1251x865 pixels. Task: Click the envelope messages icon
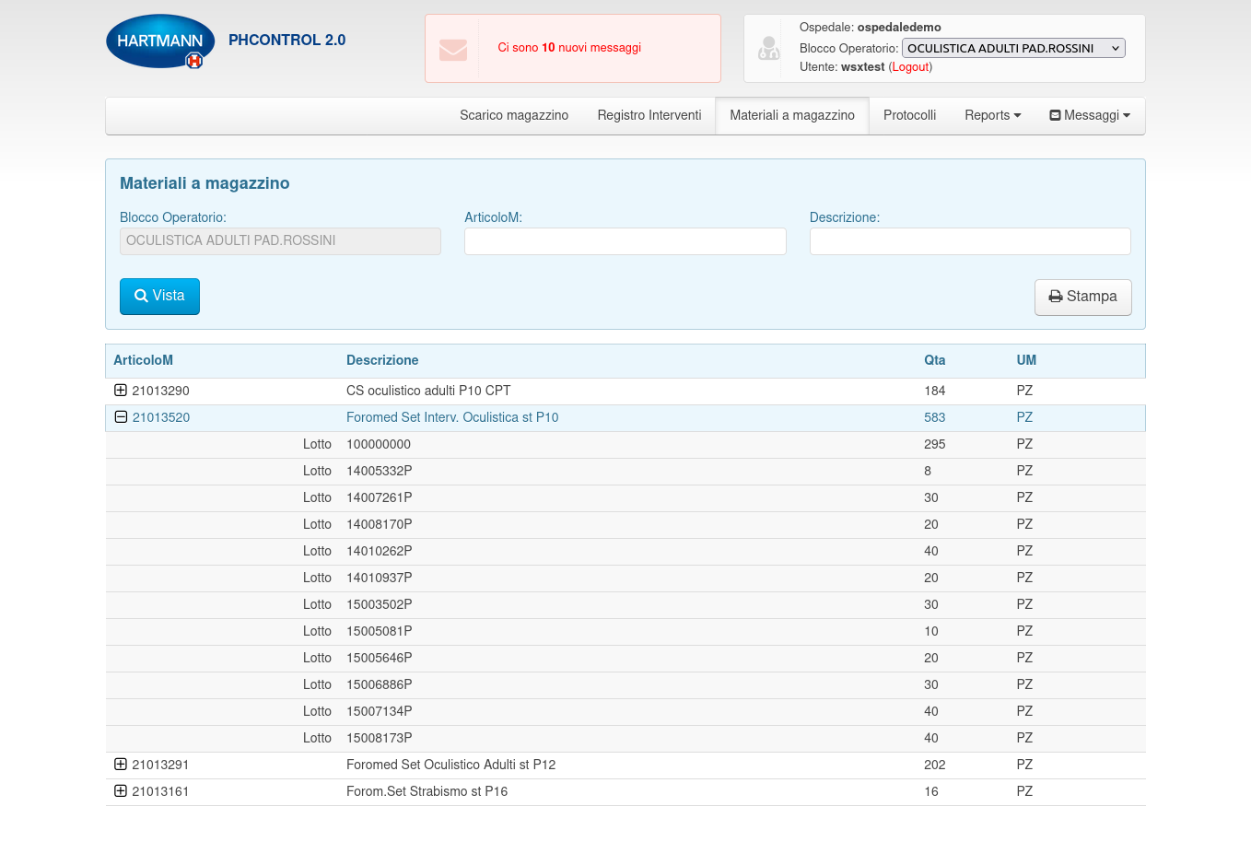pyautogui.click(x=453, y=50)
